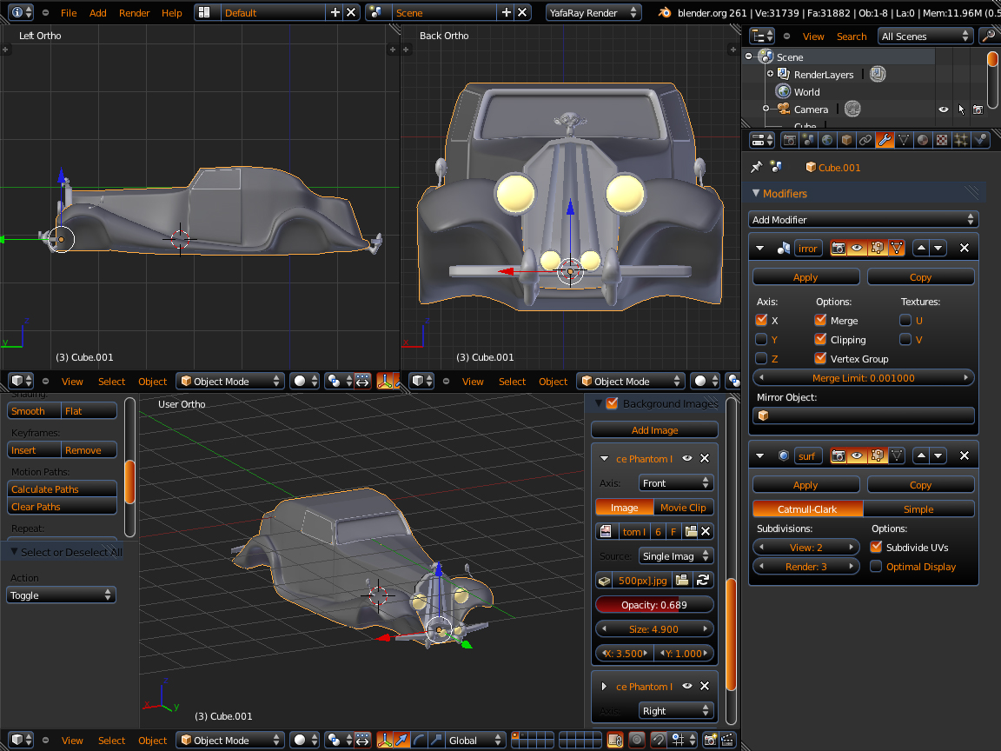The width and height of the screenshot is (1001, 751).
Task: Click the OpenGL render image camera icon
Action: [x=710, y=741]
